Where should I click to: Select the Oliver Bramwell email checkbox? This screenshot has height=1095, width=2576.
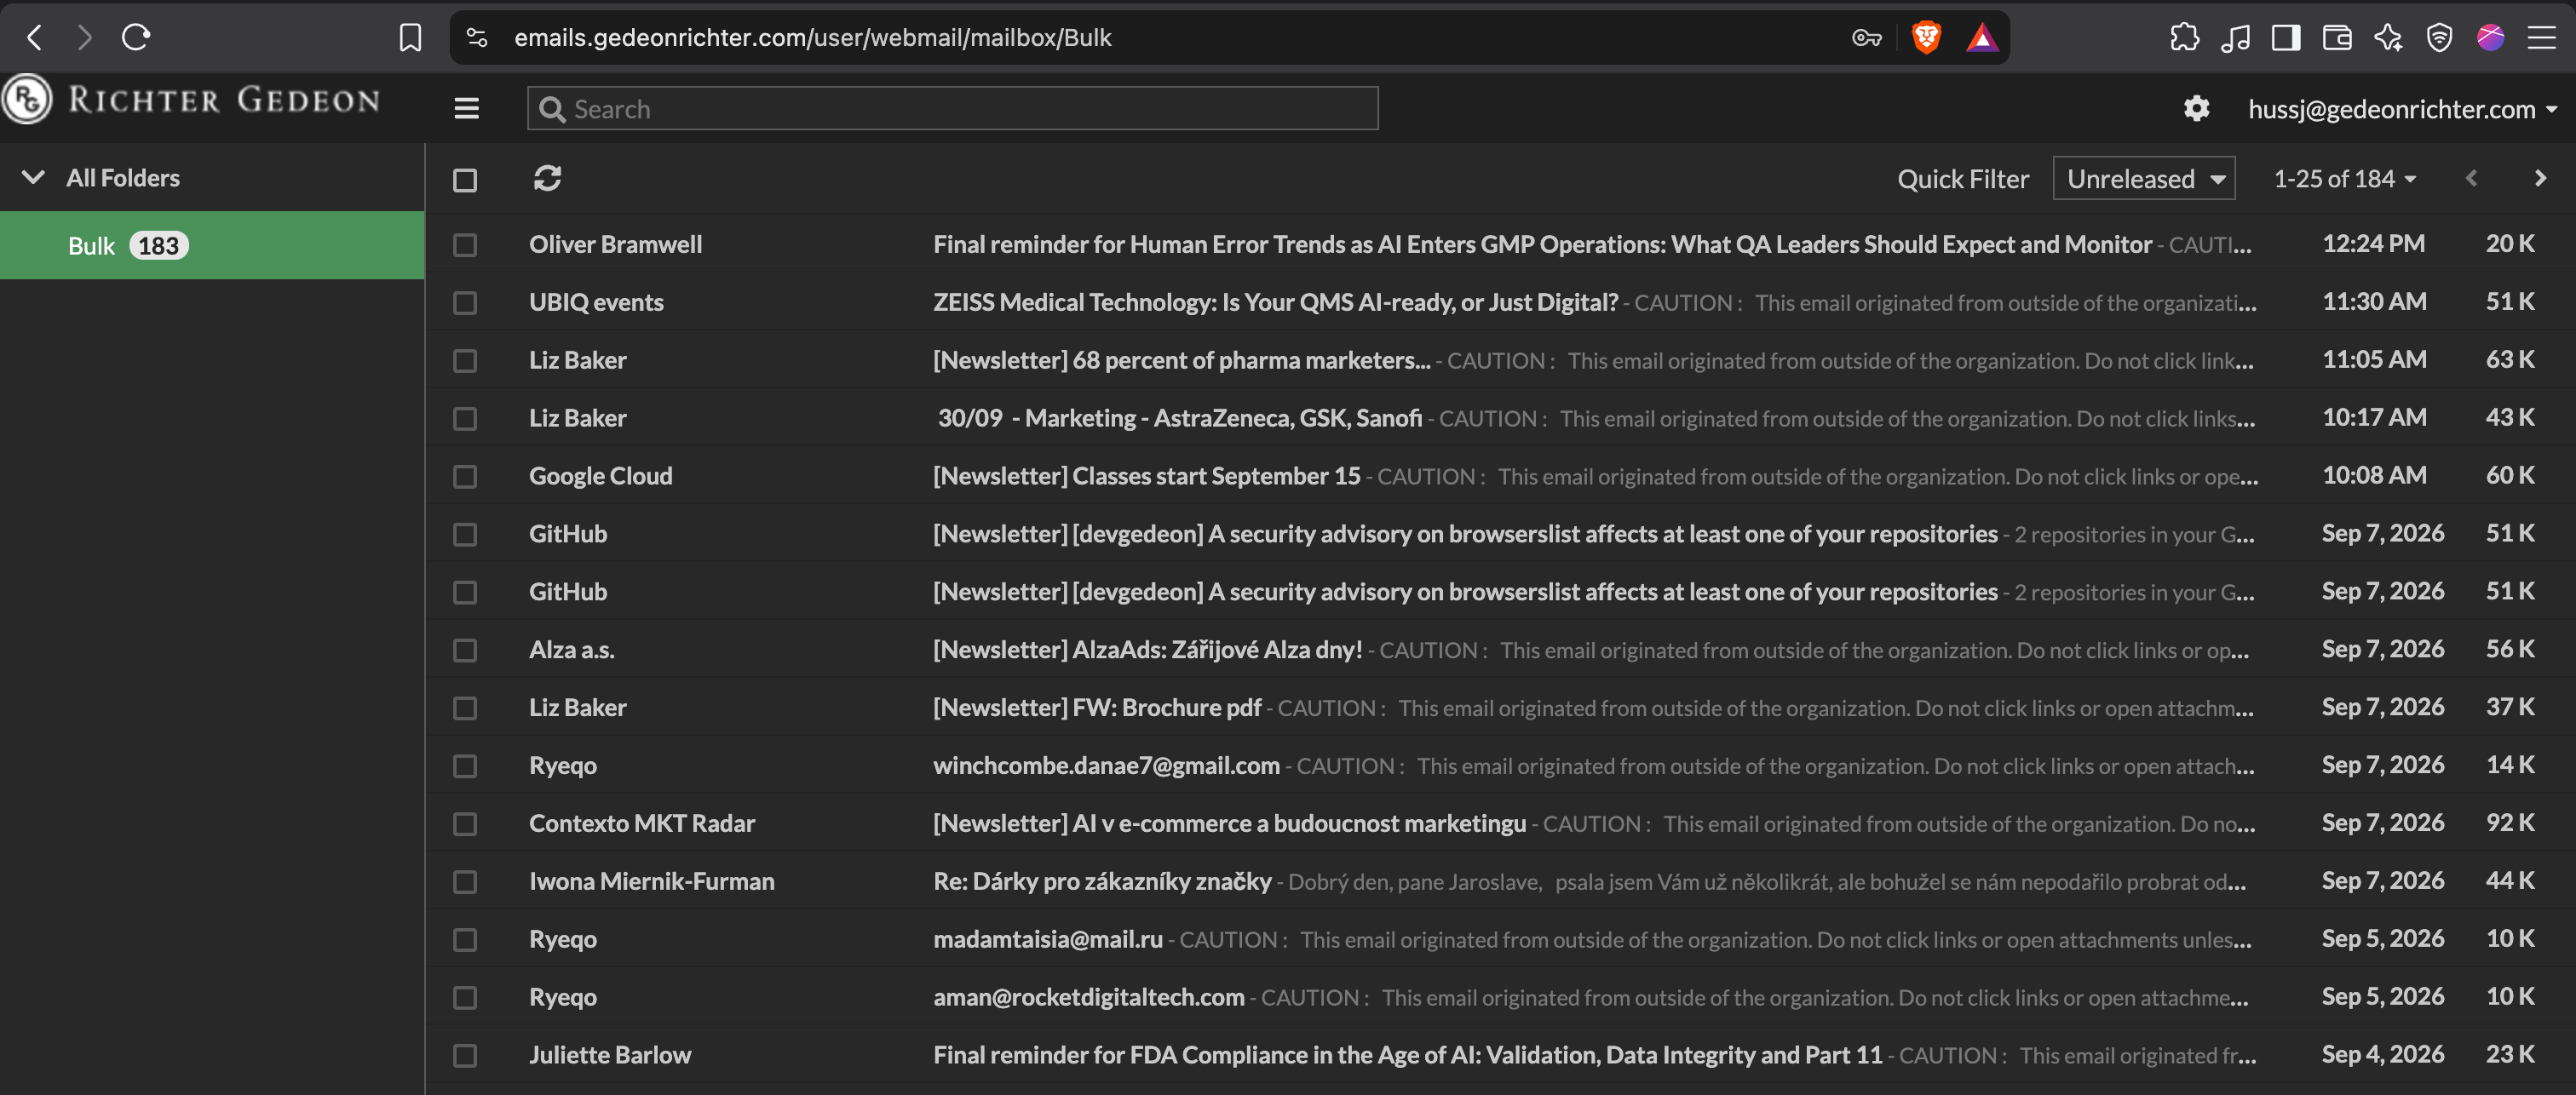click(x=465, y=245)
